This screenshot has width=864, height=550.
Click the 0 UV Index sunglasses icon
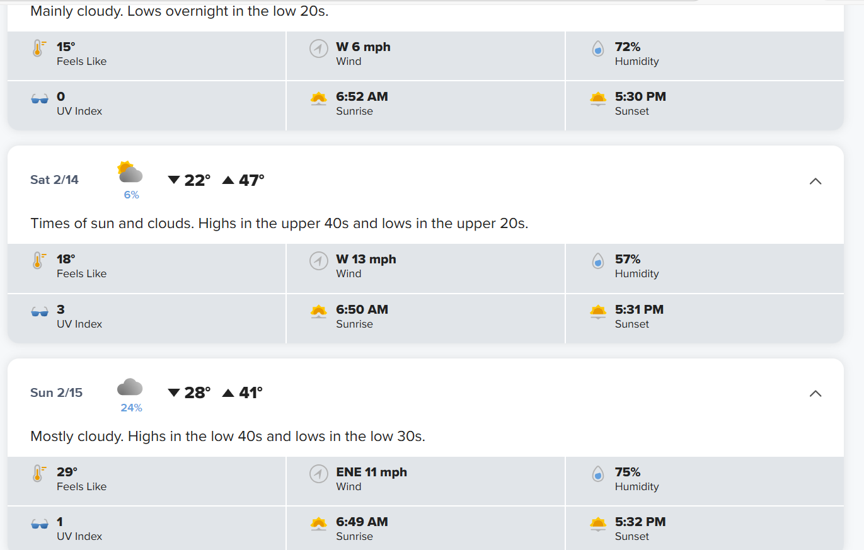click(x=40, y=99)
